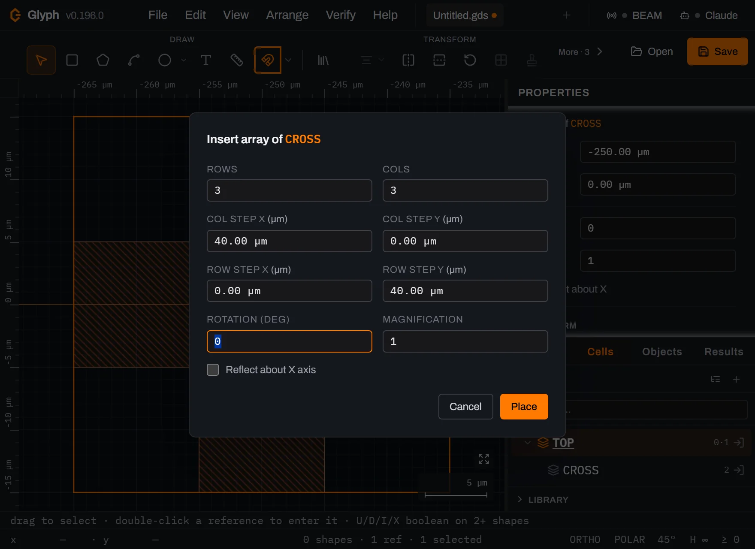Click the ROTATION (DEG) input field
This screenshot has height=549, width=755.
pyautogui.click(x=290, y=341)
